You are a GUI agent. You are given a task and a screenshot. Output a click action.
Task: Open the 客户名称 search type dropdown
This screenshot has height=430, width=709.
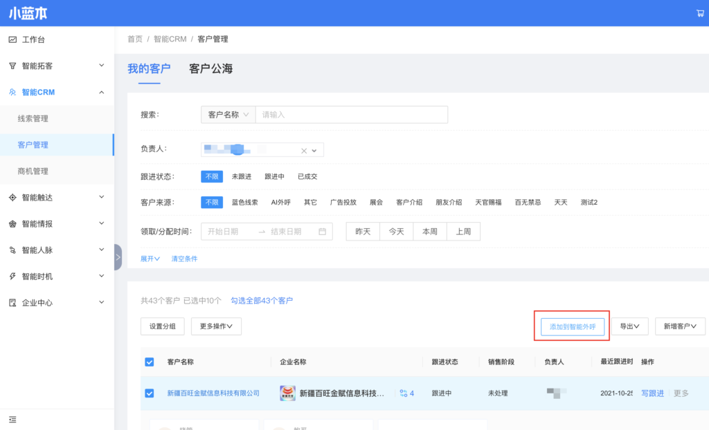click(x=228, y=115)
